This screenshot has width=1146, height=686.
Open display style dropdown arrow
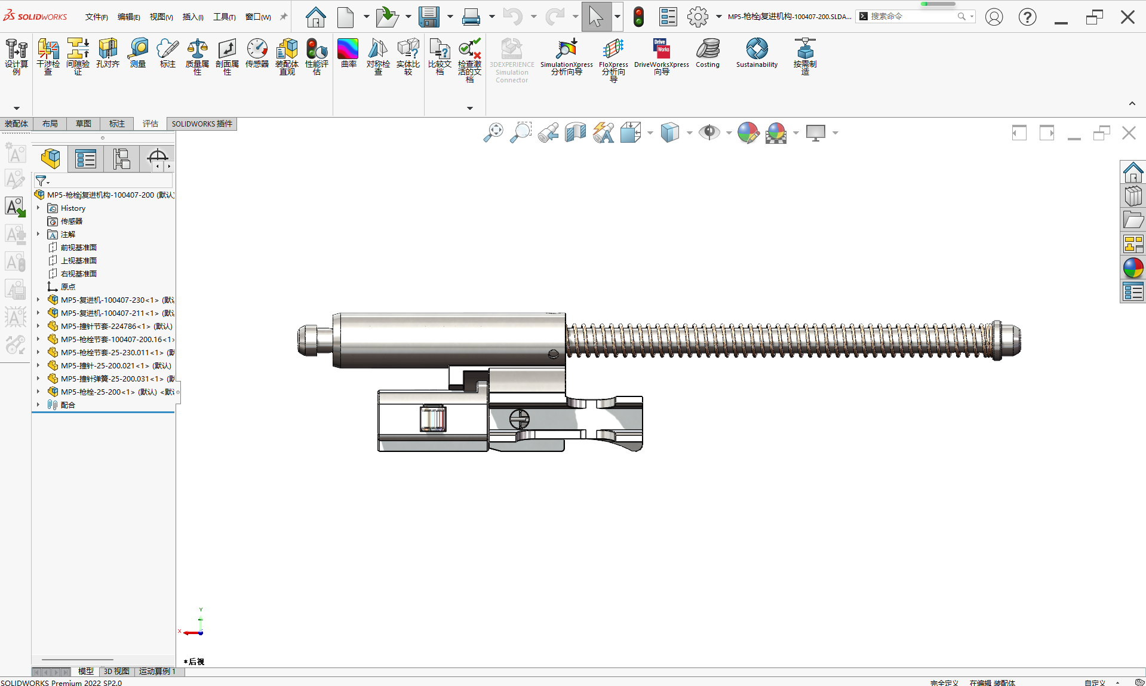[689, 133]
